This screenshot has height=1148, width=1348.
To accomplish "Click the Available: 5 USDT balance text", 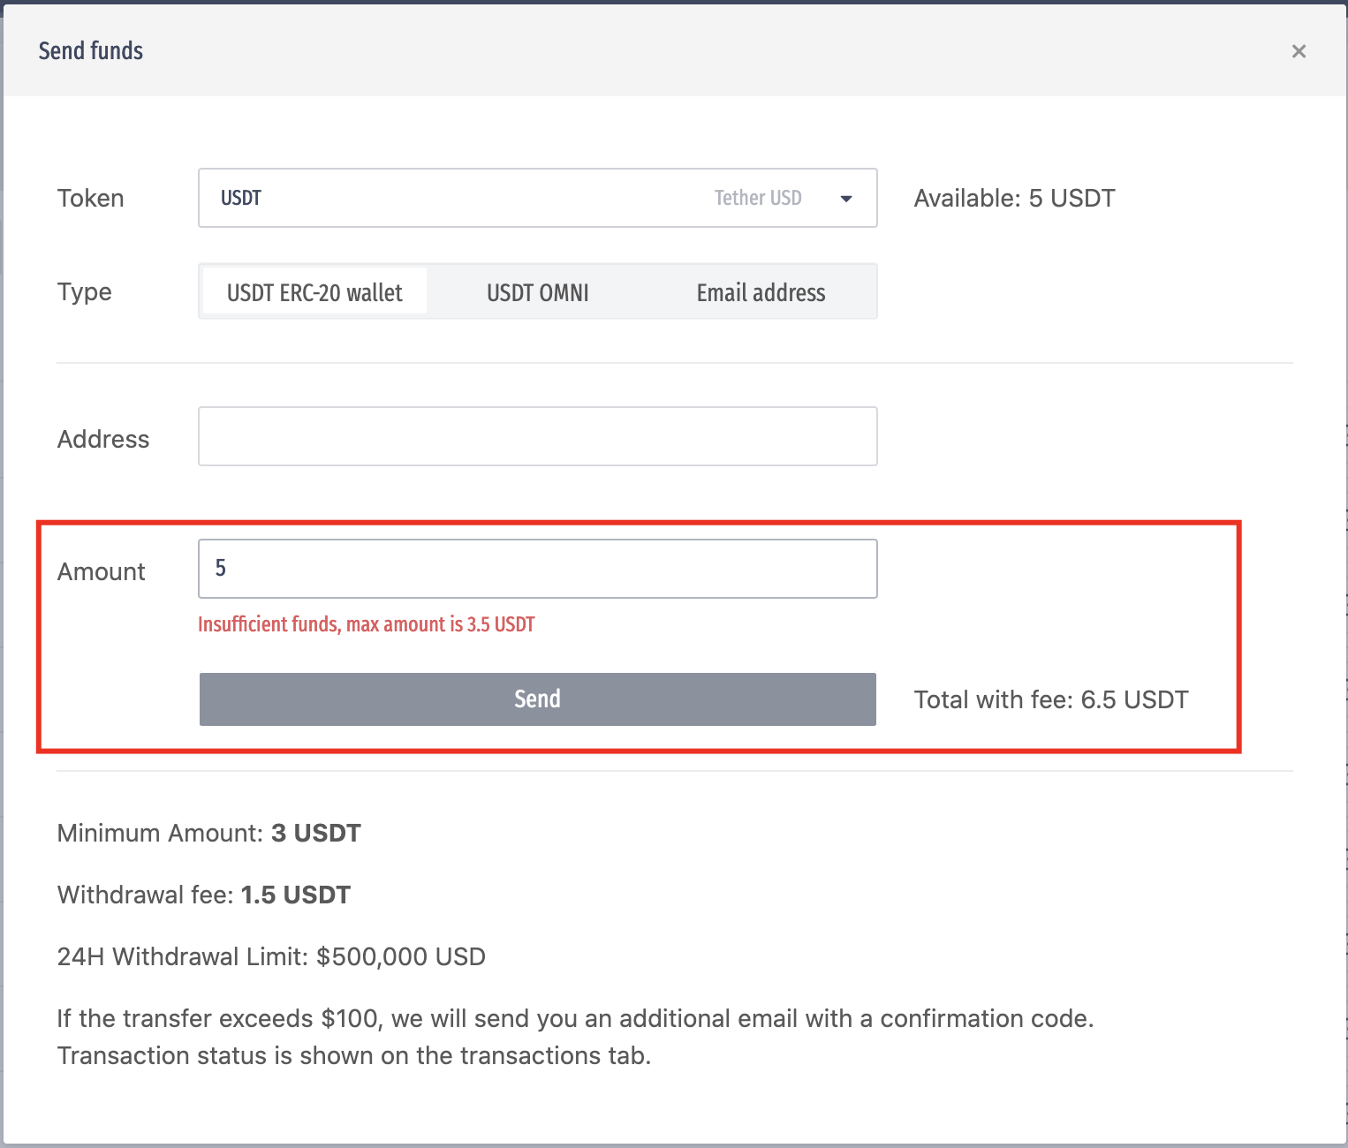I will pyautogui.click(x=1014, y=198).
